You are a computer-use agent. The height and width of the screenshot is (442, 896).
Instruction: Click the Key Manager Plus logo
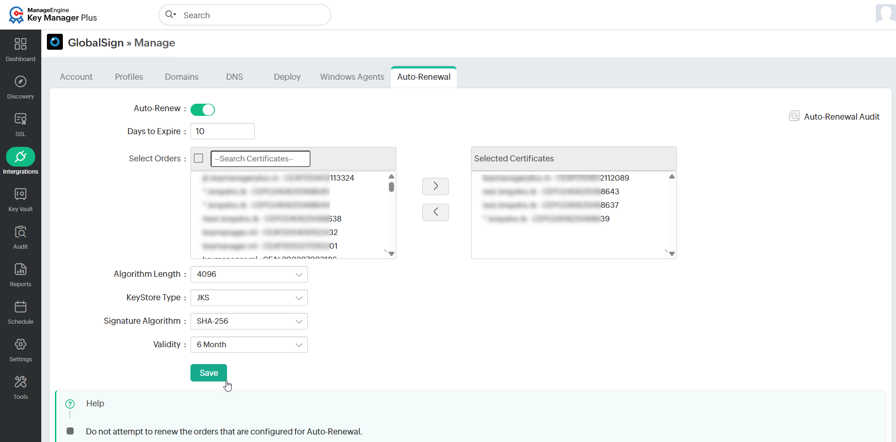(x=53, y=15)
